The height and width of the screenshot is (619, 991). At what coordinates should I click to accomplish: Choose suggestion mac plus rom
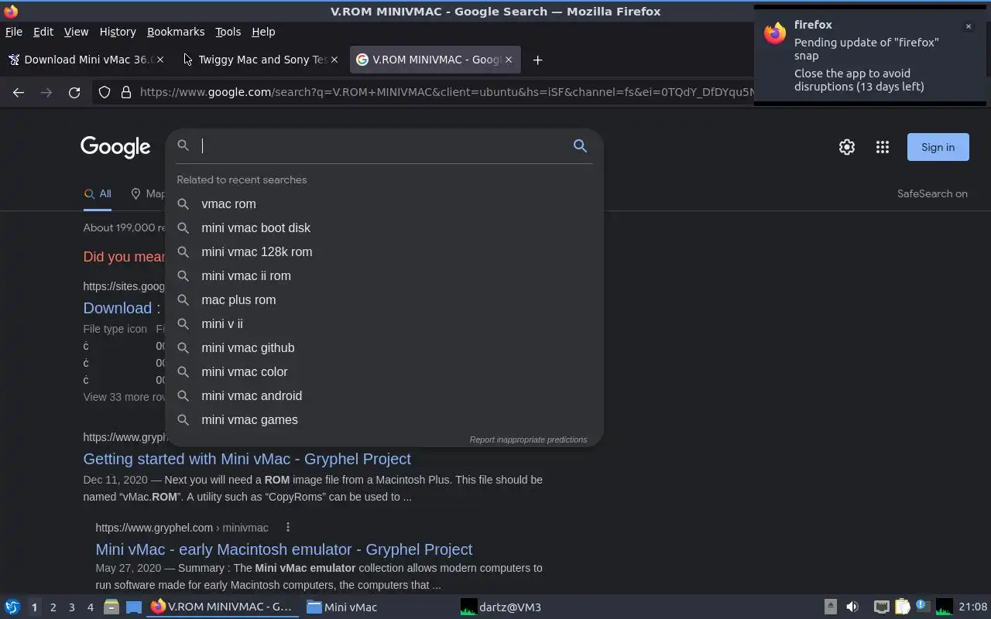tap(384, 299)
